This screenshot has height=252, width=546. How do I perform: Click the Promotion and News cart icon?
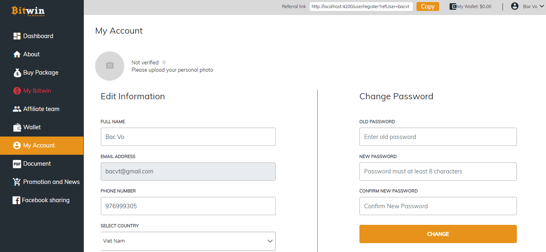(17, 182)
